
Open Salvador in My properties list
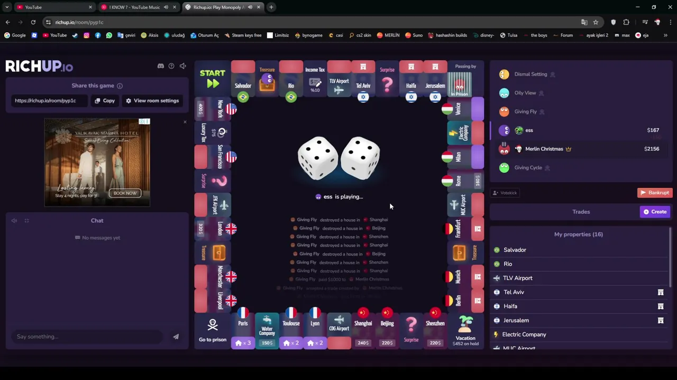tap(580, 250)
